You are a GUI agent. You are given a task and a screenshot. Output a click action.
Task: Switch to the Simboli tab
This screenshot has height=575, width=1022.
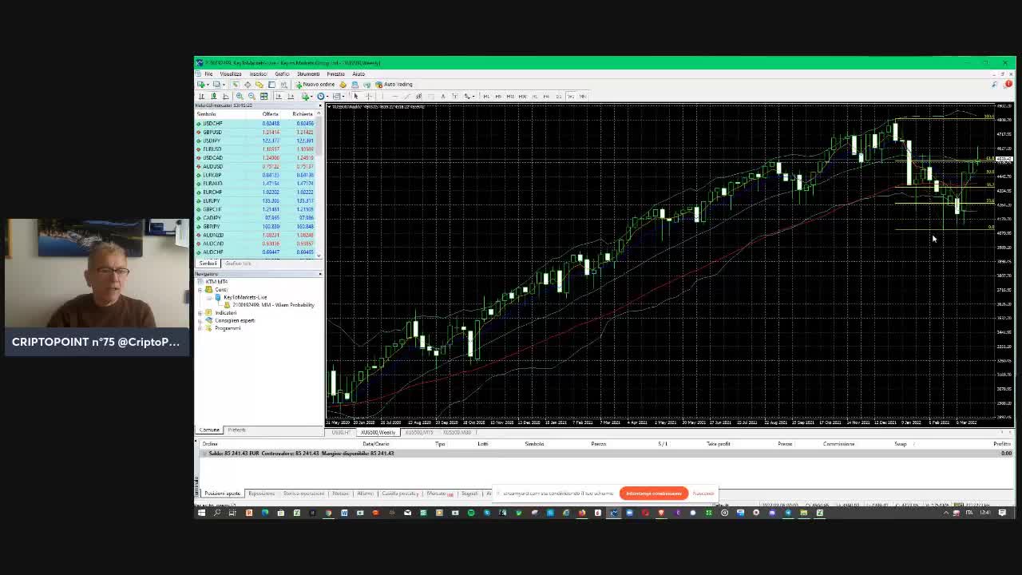tap(208, 264)
